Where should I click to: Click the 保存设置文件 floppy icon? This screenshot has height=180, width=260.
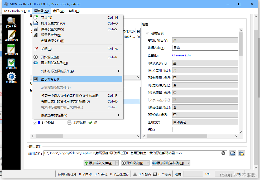(x=36, y=29)
